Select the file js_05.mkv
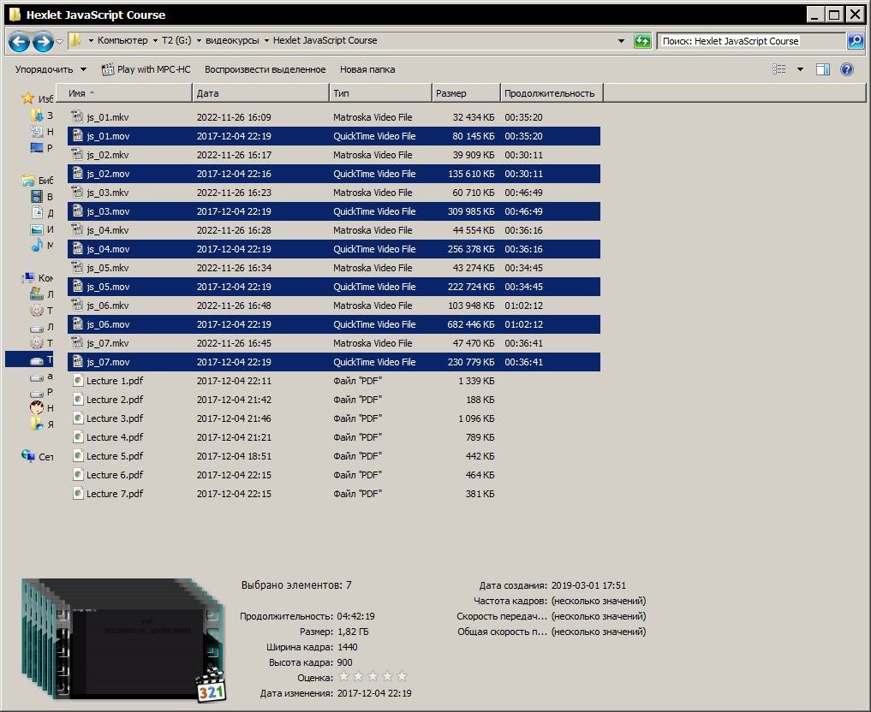This screenshot has width=871, height=712. [x=333, y=268]
